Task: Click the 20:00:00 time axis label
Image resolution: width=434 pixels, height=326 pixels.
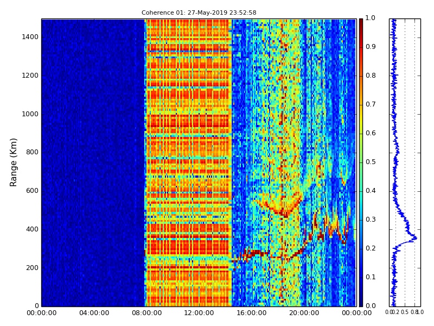Action: pos(304,313)
